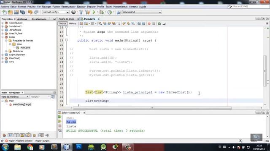Click the Undo arrow in main toolbar

30,12
